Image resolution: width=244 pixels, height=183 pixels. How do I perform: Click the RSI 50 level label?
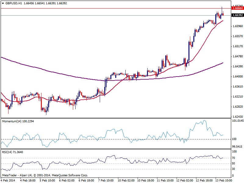(x=233, y=163)
